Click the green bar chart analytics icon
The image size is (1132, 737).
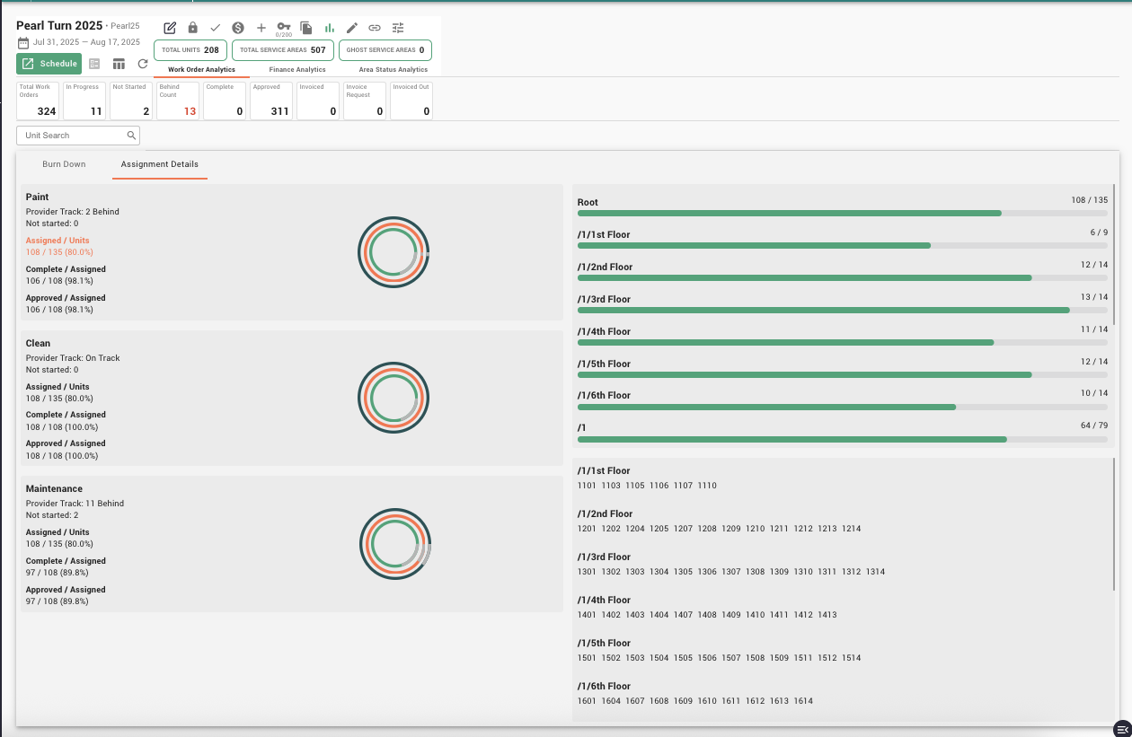[329, 28]
